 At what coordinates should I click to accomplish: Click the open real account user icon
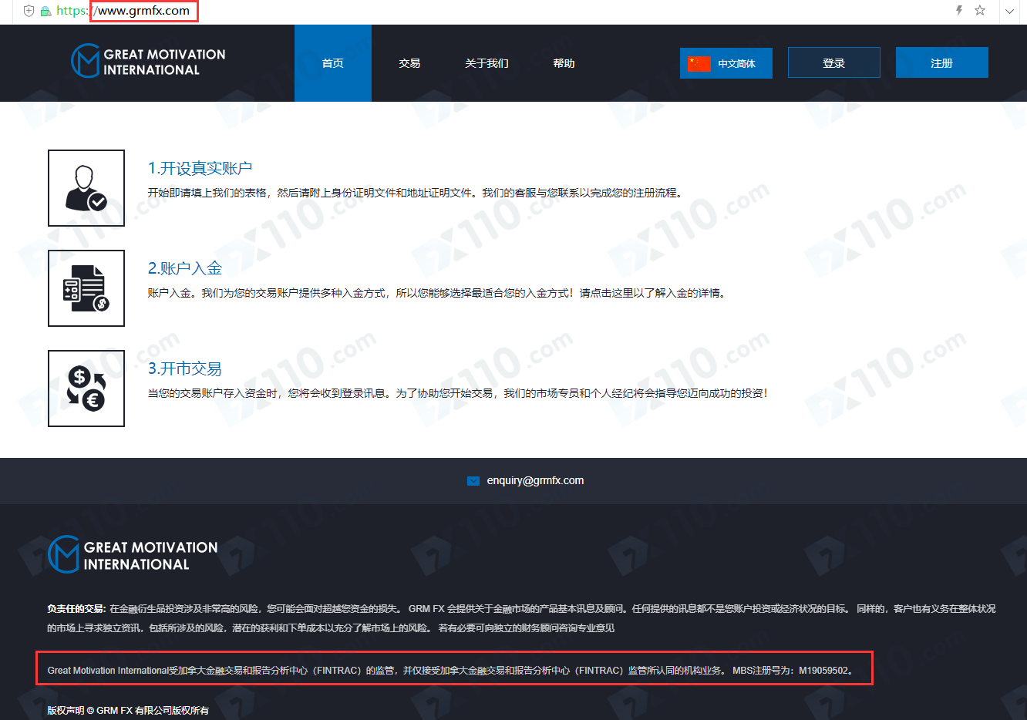click(86, 188)
